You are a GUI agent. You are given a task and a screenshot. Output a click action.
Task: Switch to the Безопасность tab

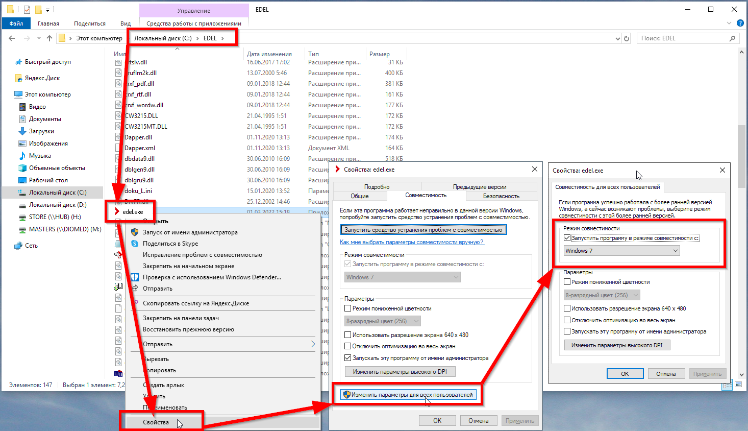pyautogui.click(x=501, y=196)
